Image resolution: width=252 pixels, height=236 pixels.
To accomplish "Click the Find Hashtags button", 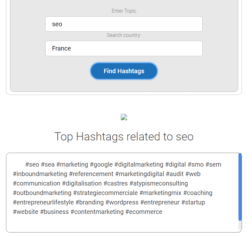I will [x=124, y=71].
